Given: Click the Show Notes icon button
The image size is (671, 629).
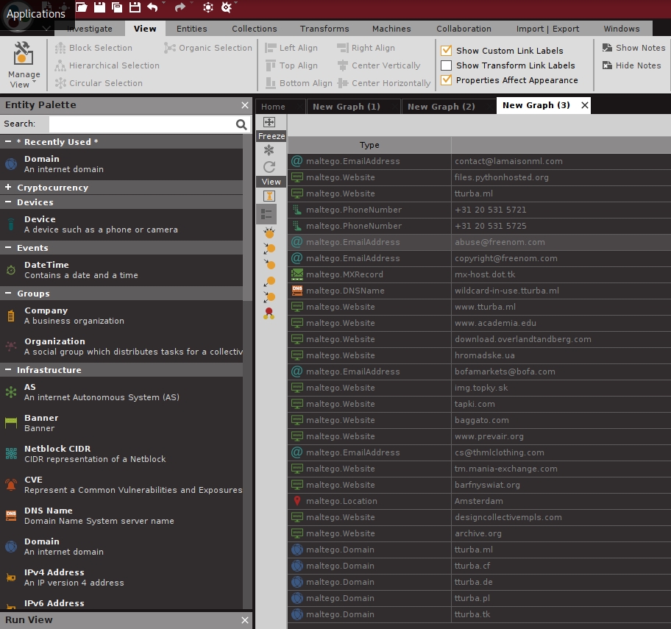Looking at the screenshot, I should 633,48.
